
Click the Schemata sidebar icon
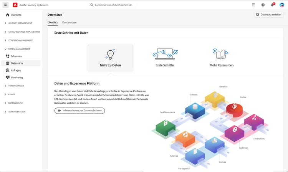coord(8,56)
